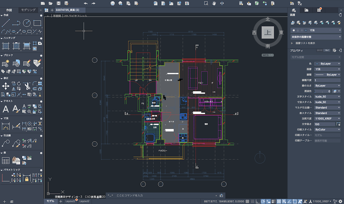Expand 画層リストを表示 disclosure triangle
This screenshot has width=344, height=204.
pyautogui.click(x=292, y=43)
